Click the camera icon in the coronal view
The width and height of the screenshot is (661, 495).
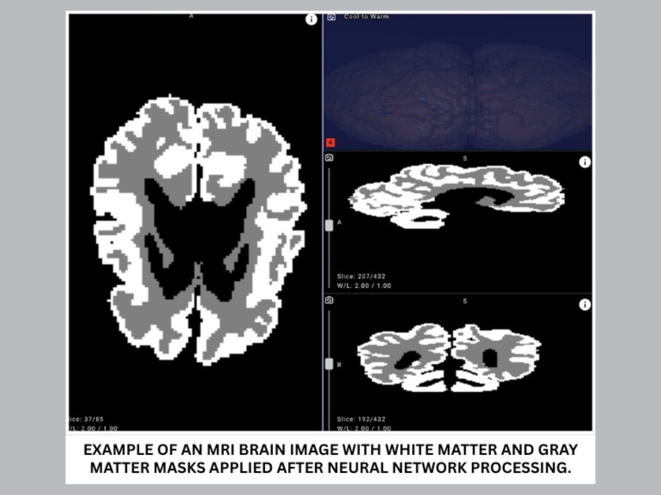329,300
